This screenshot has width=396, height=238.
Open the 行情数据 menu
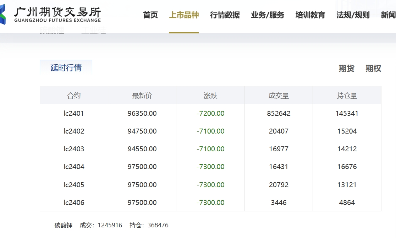[225, 15]
